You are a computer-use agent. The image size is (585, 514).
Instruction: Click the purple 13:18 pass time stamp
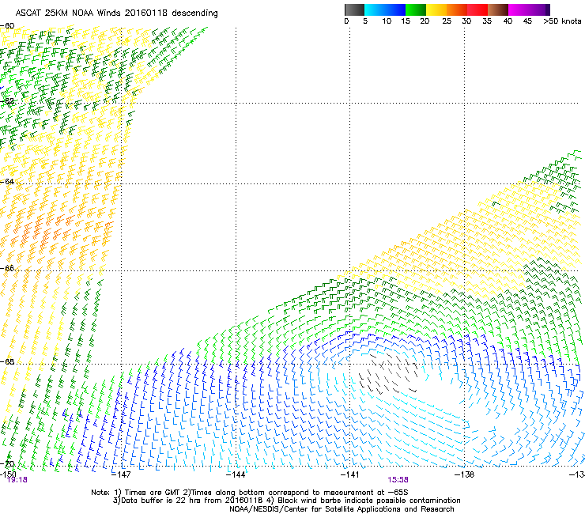(17, 480)
